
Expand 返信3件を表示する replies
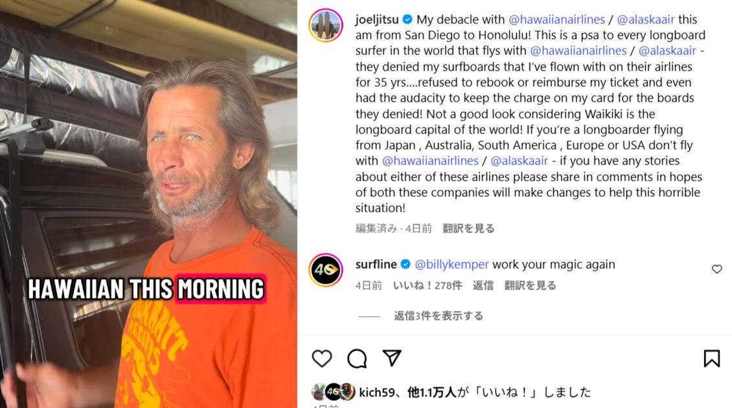coord(438,315)
